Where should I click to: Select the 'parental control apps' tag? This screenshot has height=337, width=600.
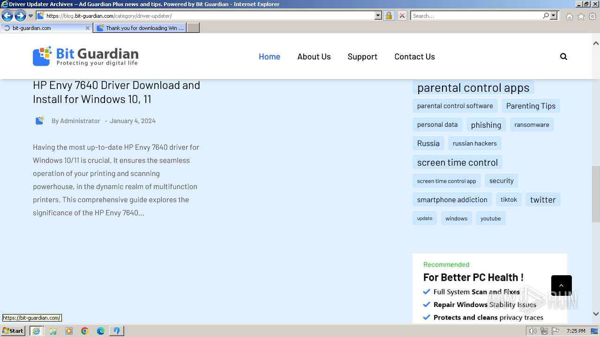(473, 88)
